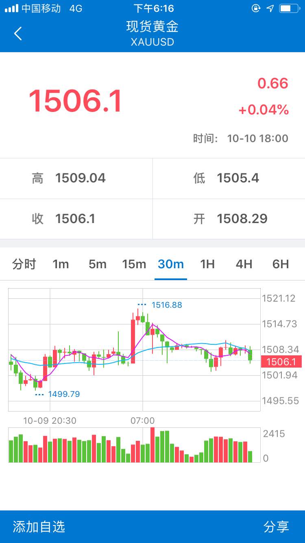The width and height of the screenshot is (305, 543).
Task: Switch to the 6H chart interval
Action: point(281,264)
